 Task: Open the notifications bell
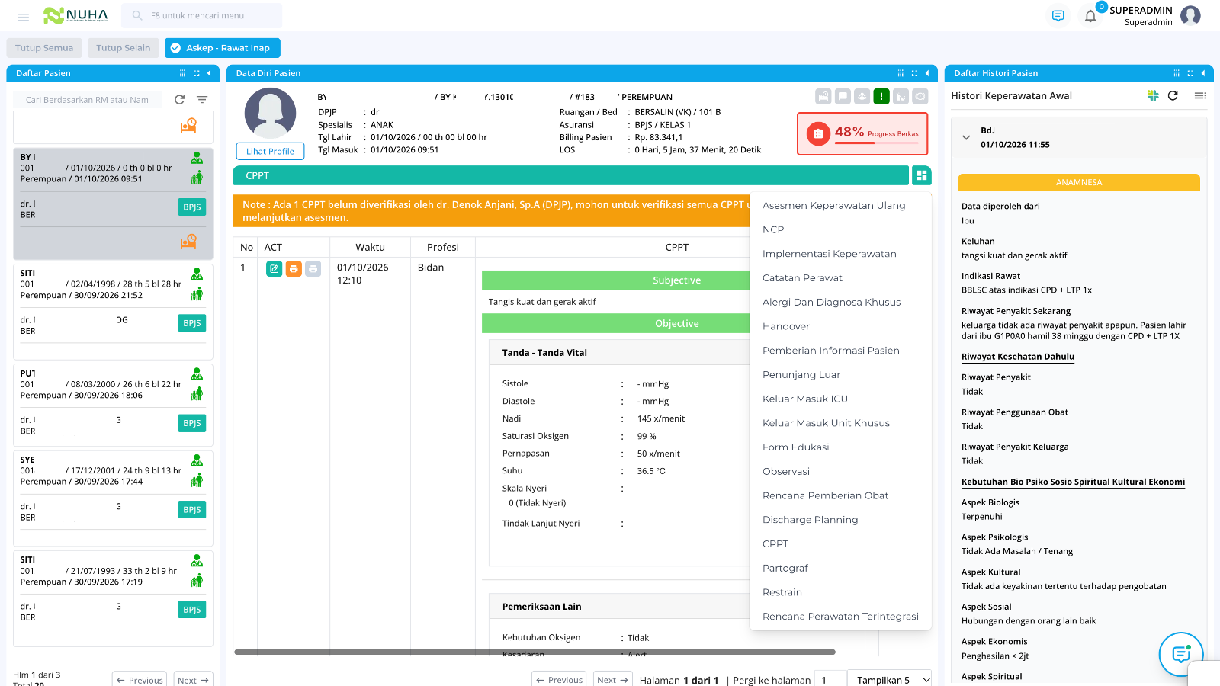point(1090,16)
